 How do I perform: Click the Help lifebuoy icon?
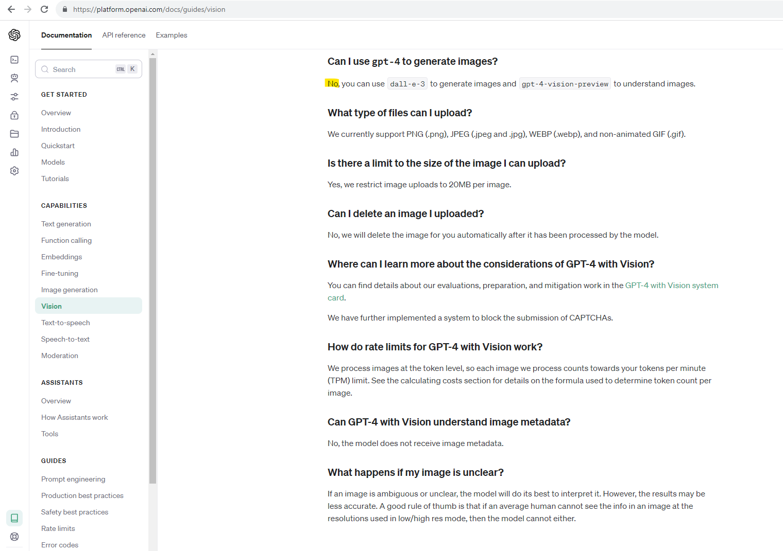tap(14, 537)
